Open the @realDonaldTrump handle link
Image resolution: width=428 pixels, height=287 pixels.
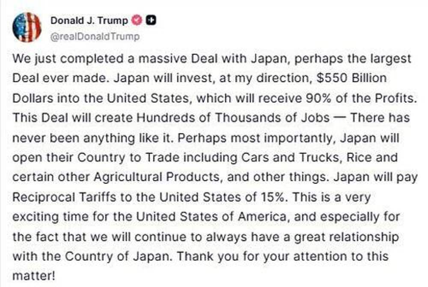pos(95,37)
